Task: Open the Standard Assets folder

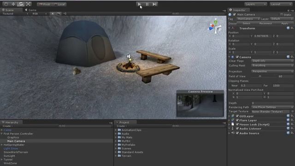Action: 132,152
